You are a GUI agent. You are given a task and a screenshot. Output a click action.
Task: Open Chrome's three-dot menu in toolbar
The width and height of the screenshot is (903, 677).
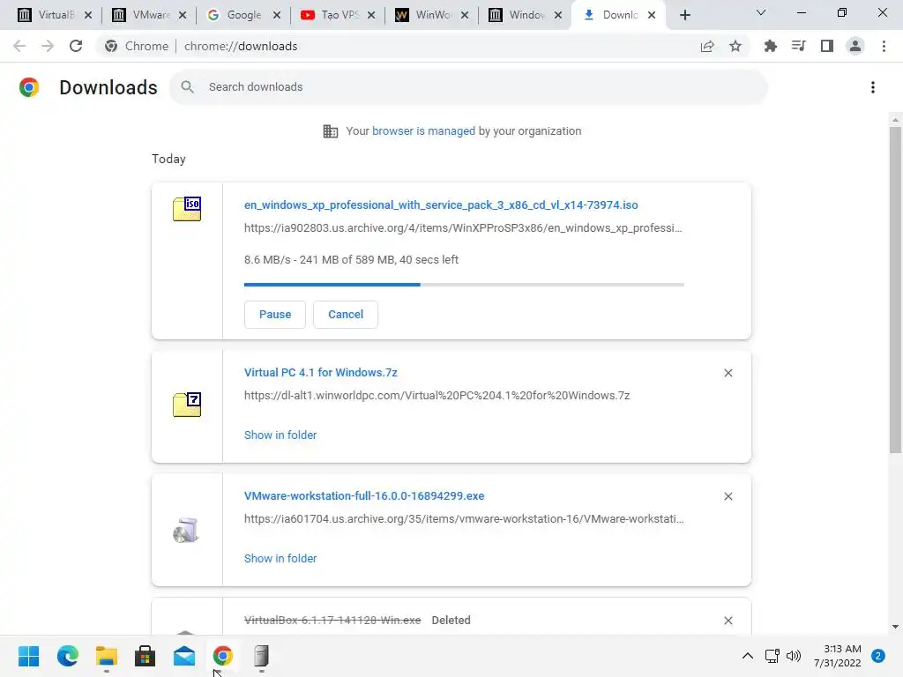pos(884,46)
